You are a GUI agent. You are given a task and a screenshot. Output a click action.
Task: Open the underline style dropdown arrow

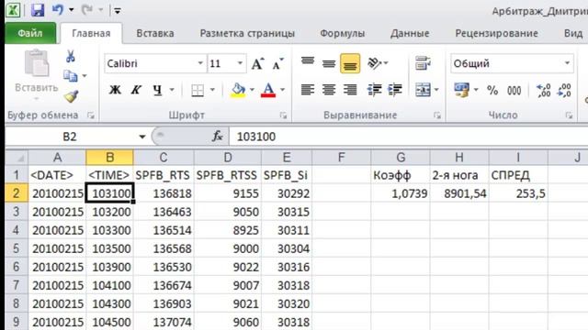(x=172, y=90)
